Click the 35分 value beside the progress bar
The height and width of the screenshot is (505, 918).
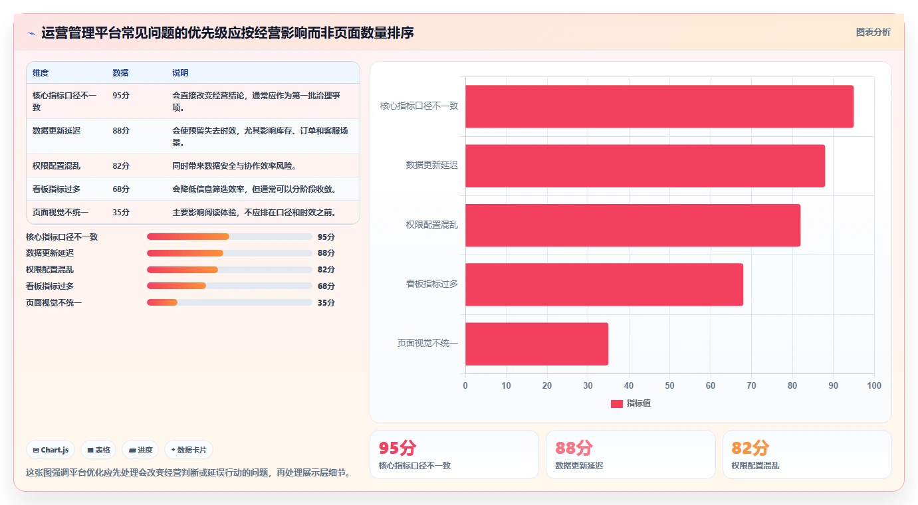[x=326, y=302]
